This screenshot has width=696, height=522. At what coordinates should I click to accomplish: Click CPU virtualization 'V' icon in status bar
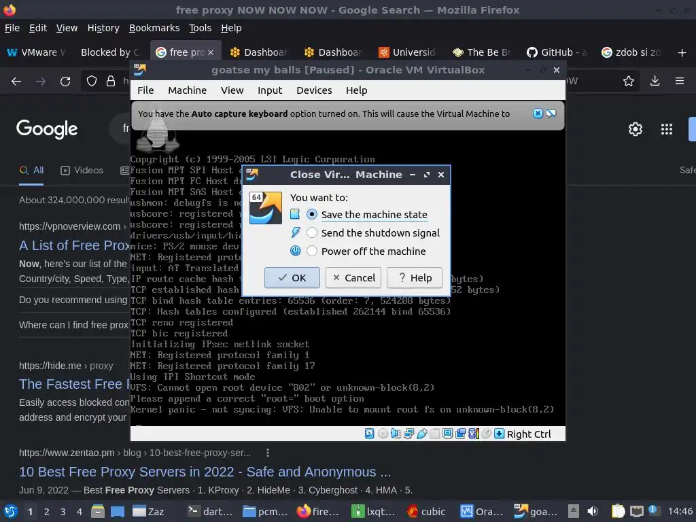[473, 434]
